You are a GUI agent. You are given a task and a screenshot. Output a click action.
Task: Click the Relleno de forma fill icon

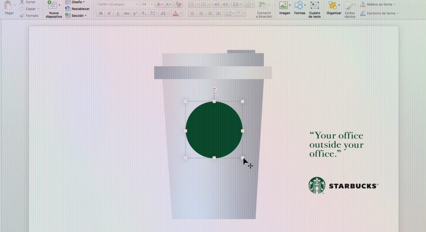pos(363,4)
